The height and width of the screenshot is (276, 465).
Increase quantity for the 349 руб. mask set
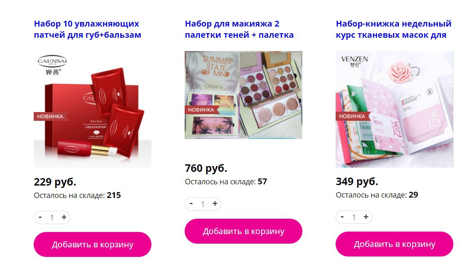pyautogui.click(x=366, y=217)
